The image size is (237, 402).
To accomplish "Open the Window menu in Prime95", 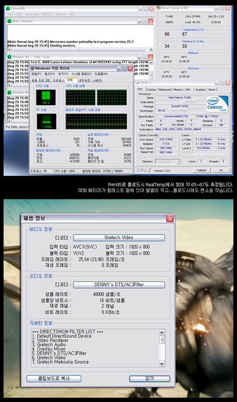I will point(61,14).
